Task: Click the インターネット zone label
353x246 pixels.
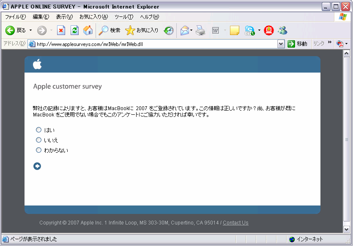Action: pyautogui.click(x=310, y=239)
